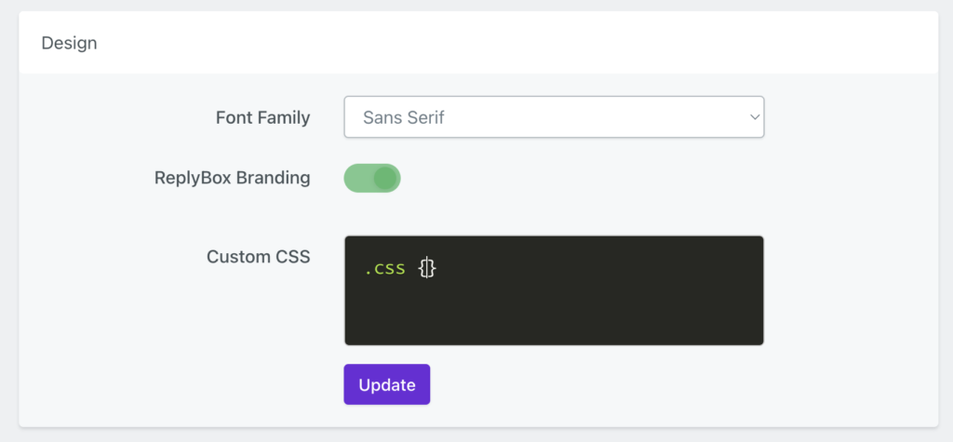The width and height of the screenshot is (953, 442).
Task: Click the closing curly brace in editor
Action: click(433, 269)
